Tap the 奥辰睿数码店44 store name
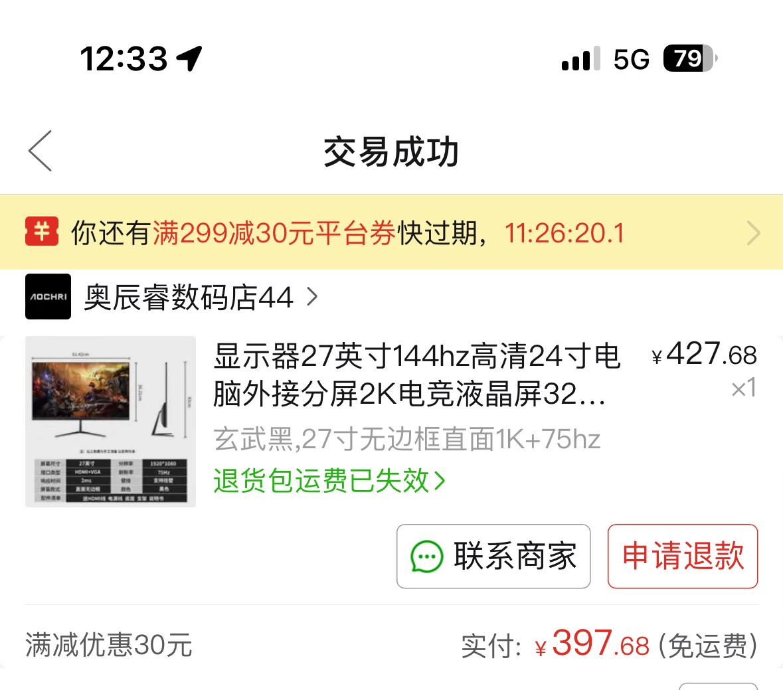This screenshot has height=690, width=783. point(188,297)
